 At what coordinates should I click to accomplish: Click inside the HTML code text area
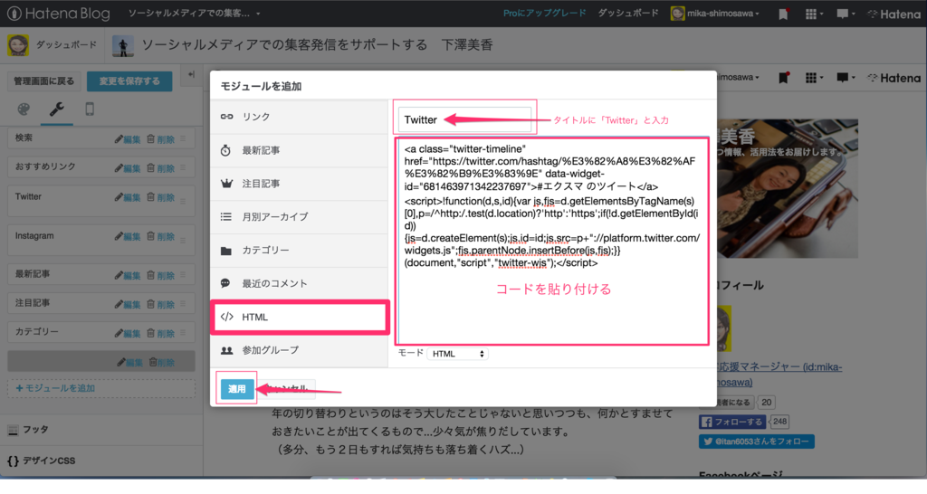pyautogui.click(x=552, y=241)
